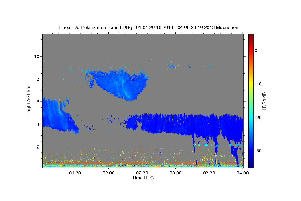Select the 03:00 time tick label

pos(176,173)
